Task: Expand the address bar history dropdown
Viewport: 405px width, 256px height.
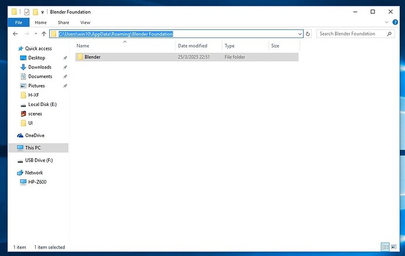Action: point(299,34)
